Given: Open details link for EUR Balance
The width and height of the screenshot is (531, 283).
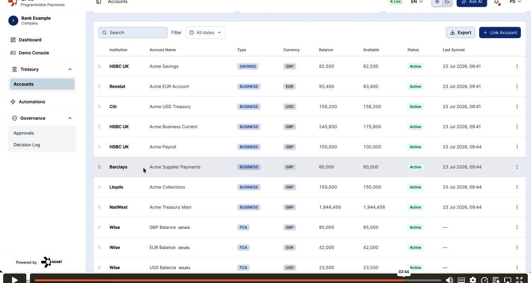Looking at the screenshot, I should [184, 248].
